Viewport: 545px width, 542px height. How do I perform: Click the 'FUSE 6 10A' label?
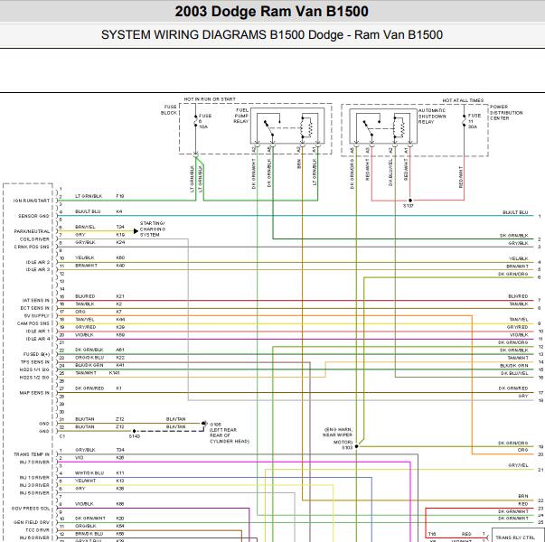pyautogui.click(x=205, y=121)
